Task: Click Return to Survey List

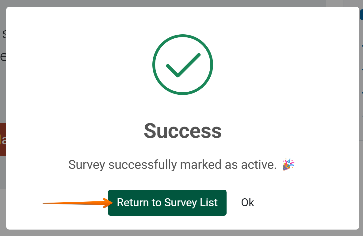Action: coord(167,203)
